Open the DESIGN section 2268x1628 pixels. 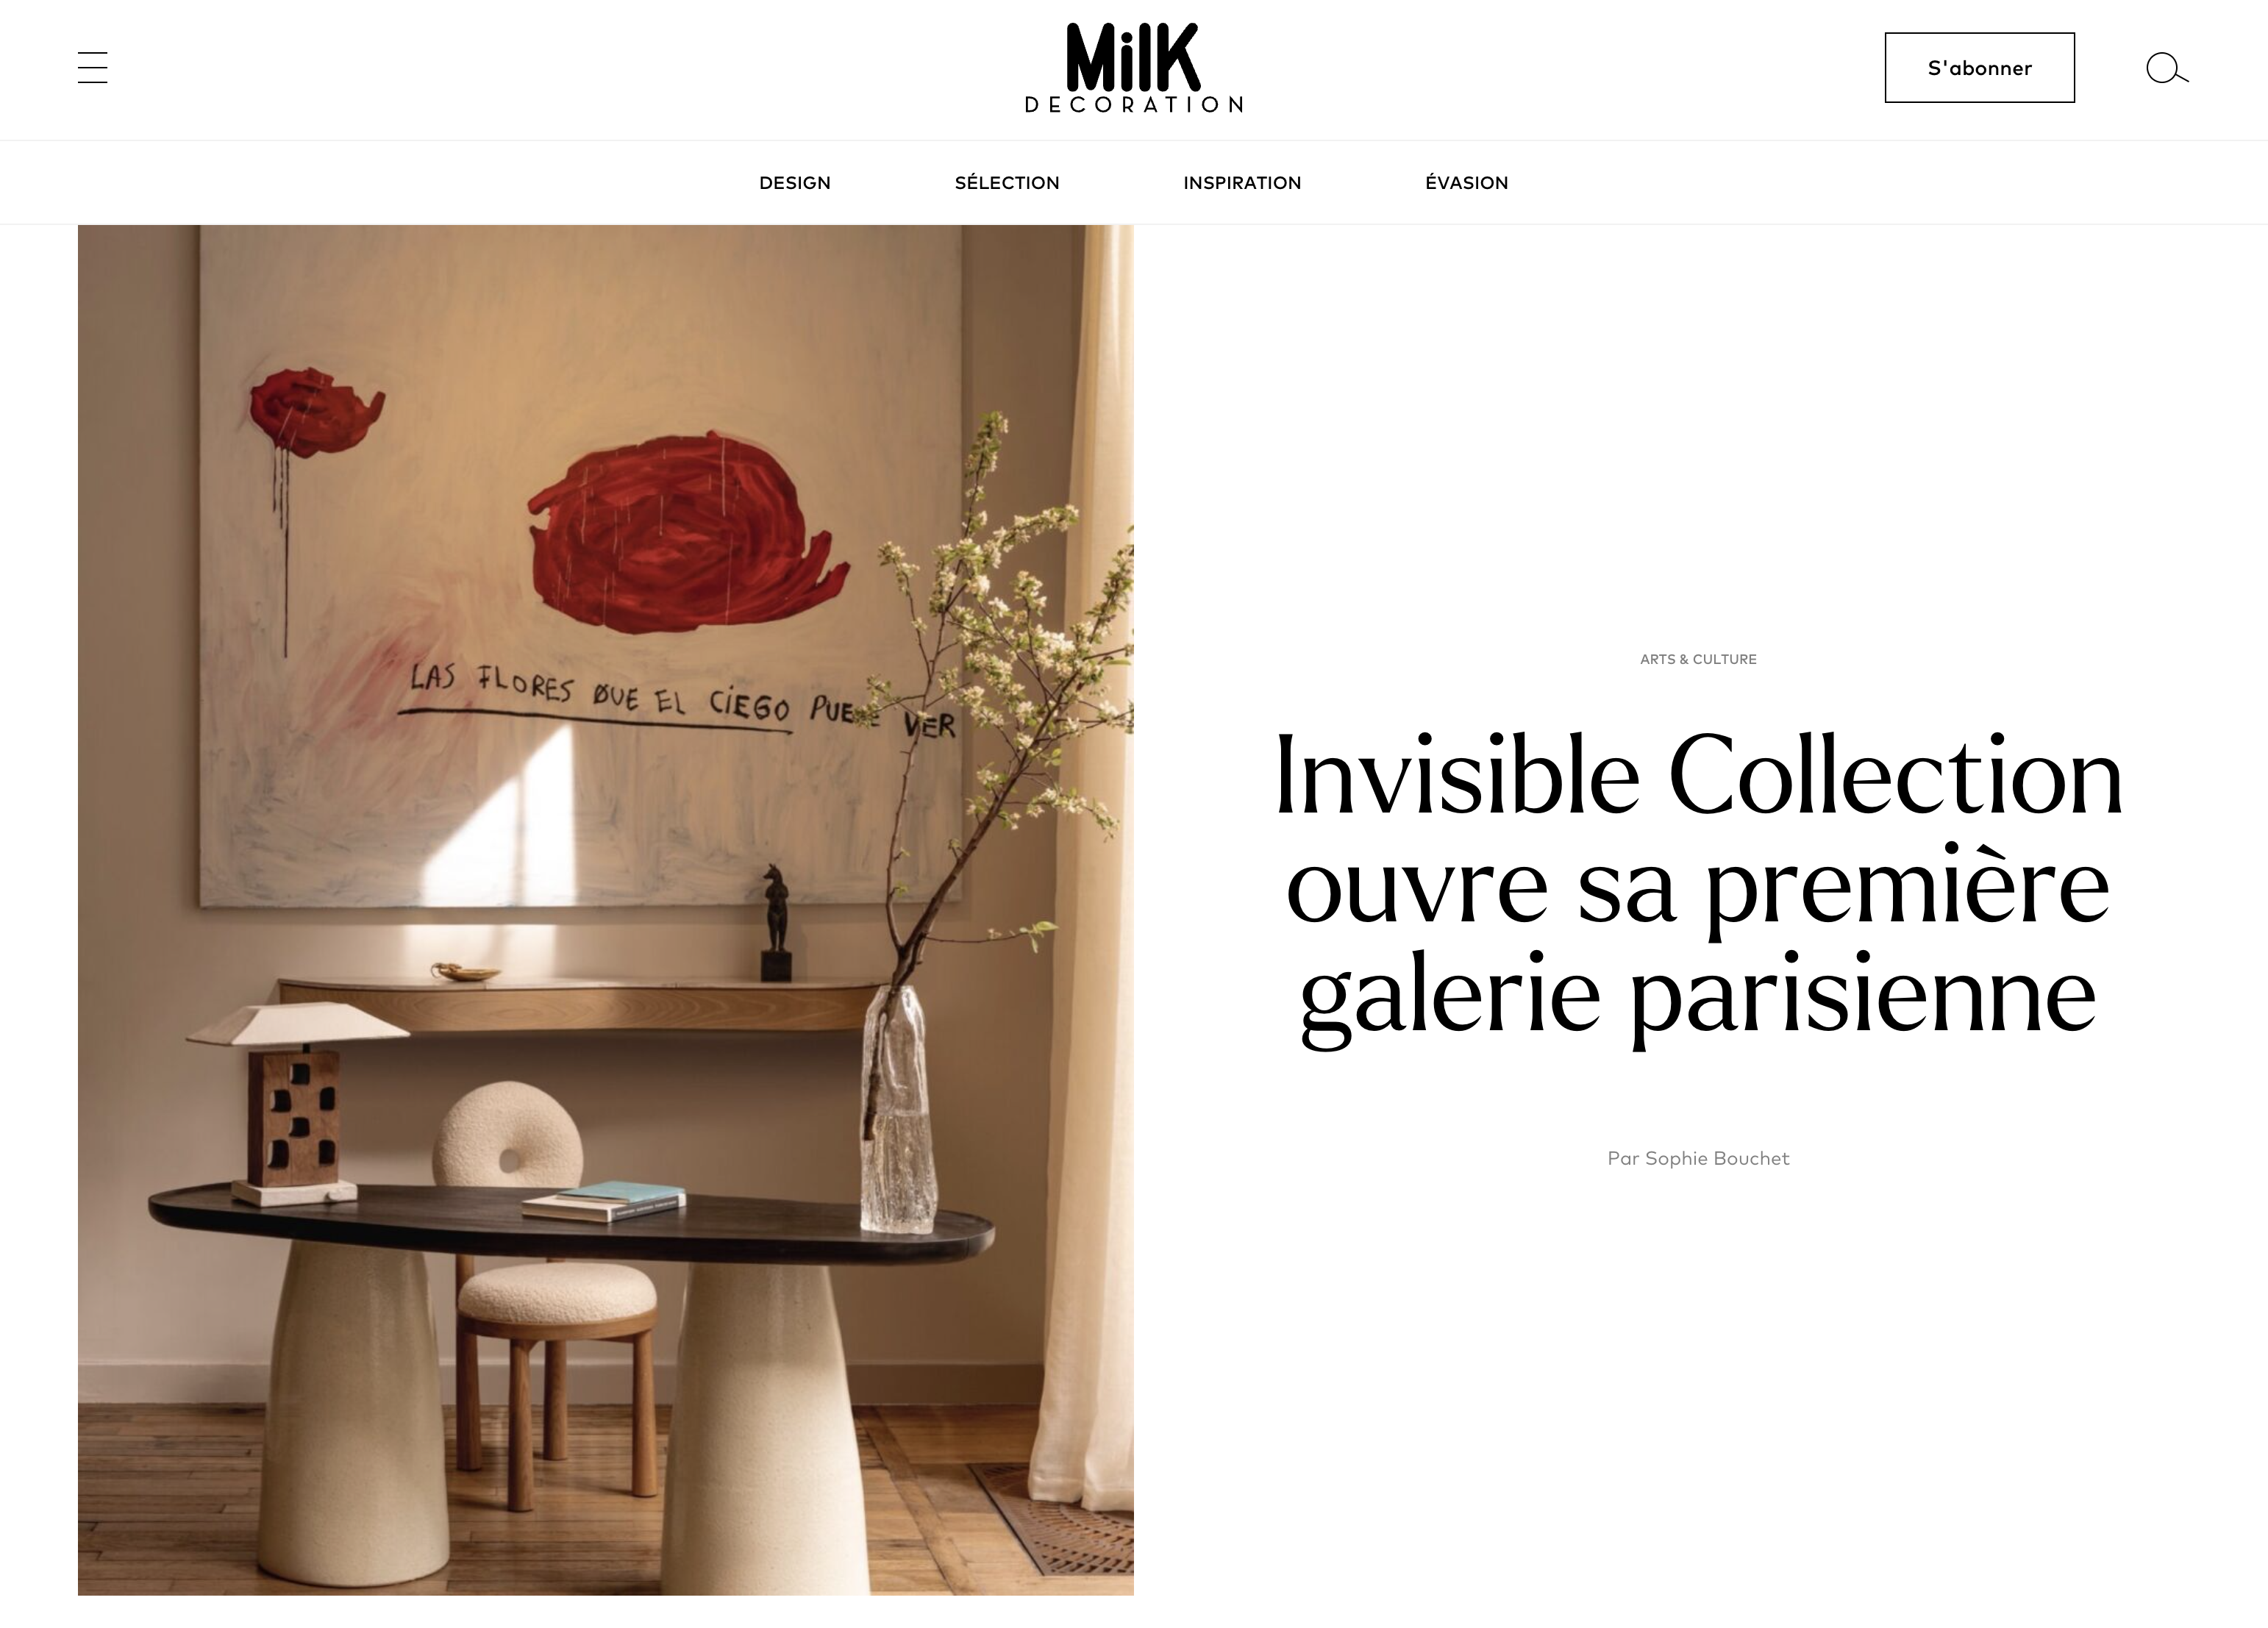pos(795,183)
